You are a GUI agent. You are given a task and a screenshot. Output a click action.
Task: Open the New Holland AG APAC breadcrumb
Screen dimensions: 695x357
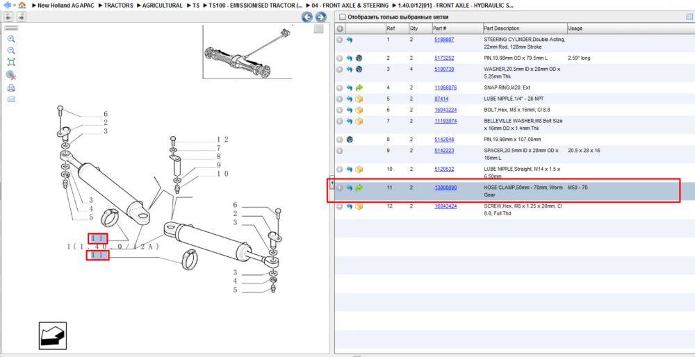(x=66, y=6)
